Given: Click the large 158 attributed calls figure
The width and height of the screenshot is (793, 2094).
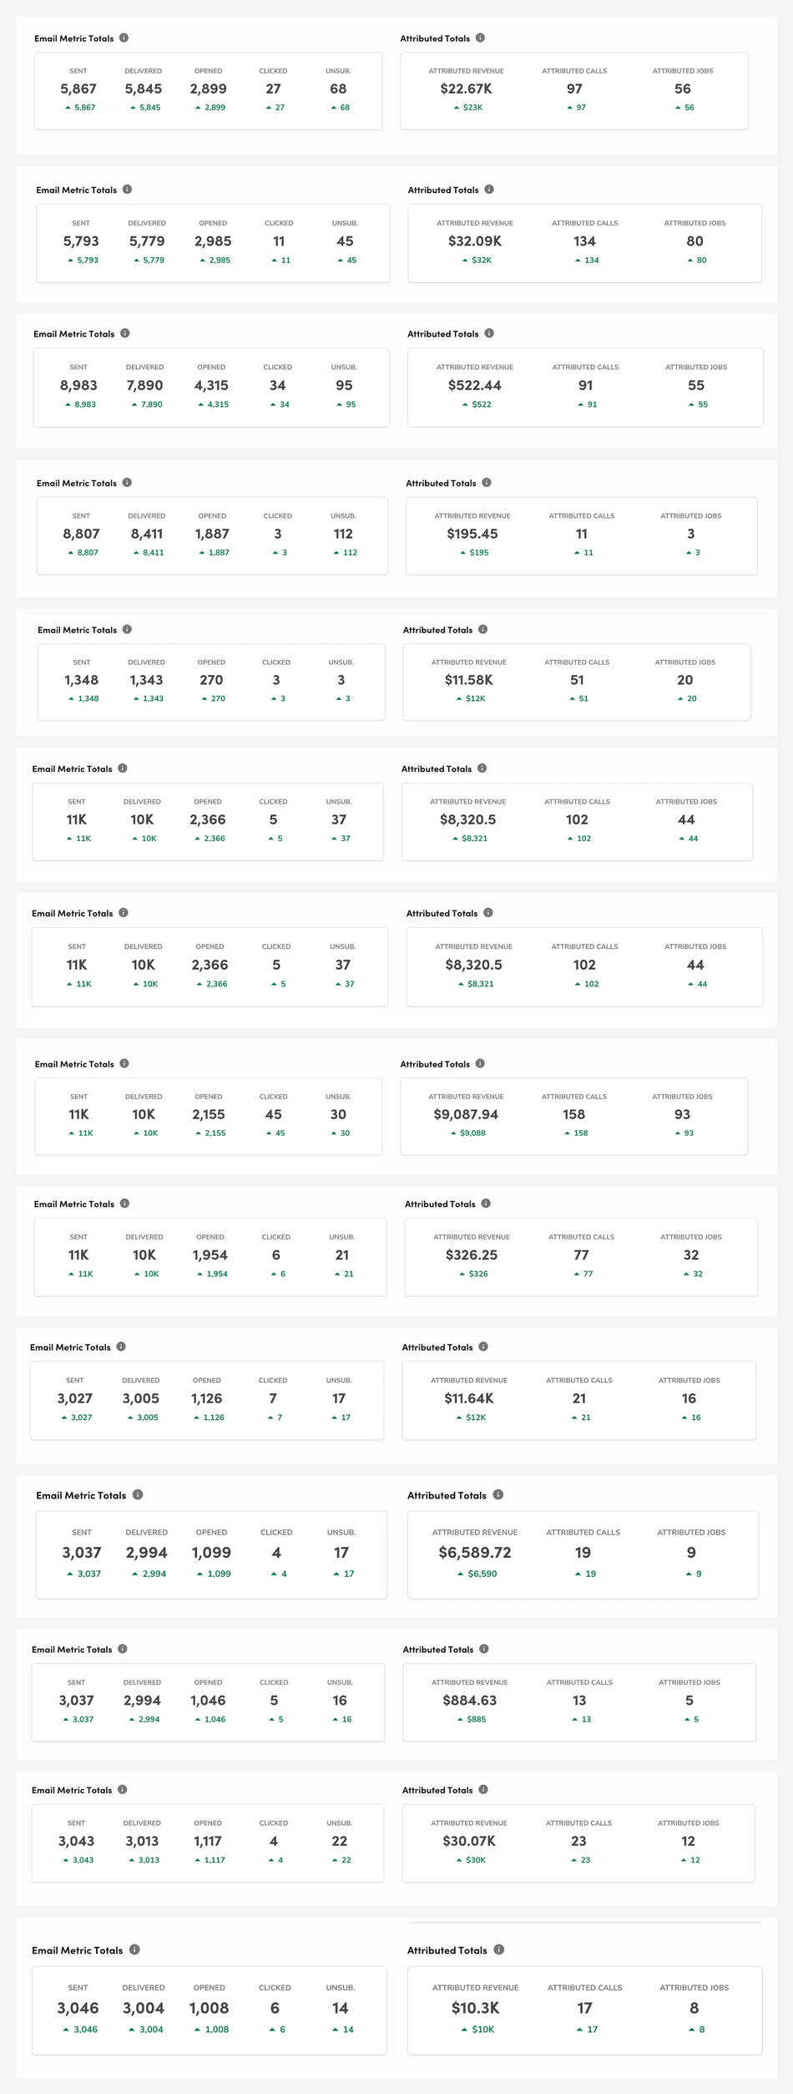Looking at the screenshot, I should pyautogui.click(x=574, y=1114).
